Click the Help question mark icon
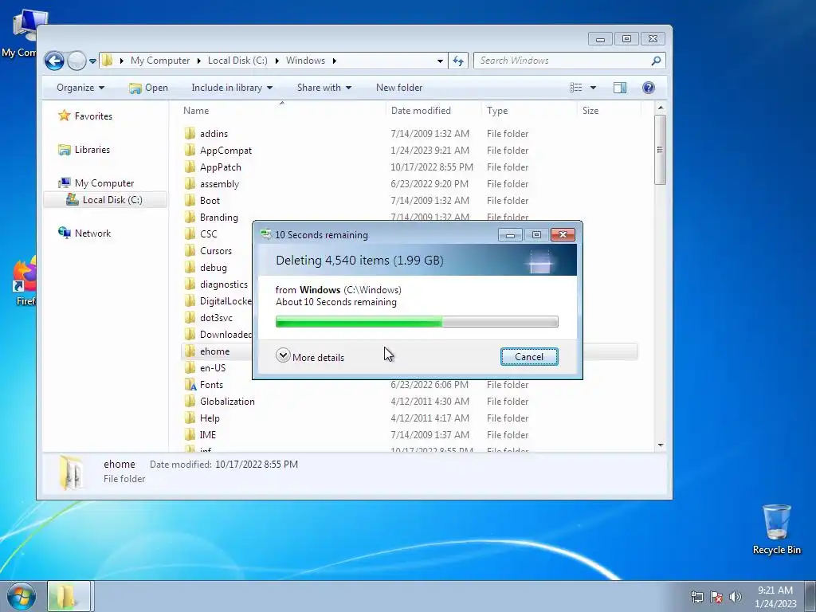 coord(649,88)
